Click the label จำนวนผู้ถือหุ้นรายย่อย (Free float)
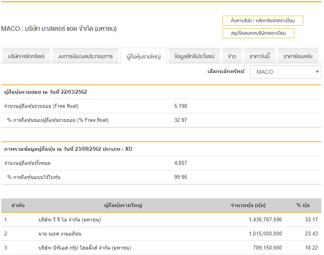Viewport: 324px width, 255px height. (41, 106)
